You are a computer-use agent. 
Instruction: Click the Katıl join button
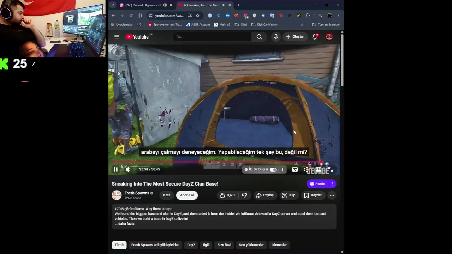click(167, 195)
